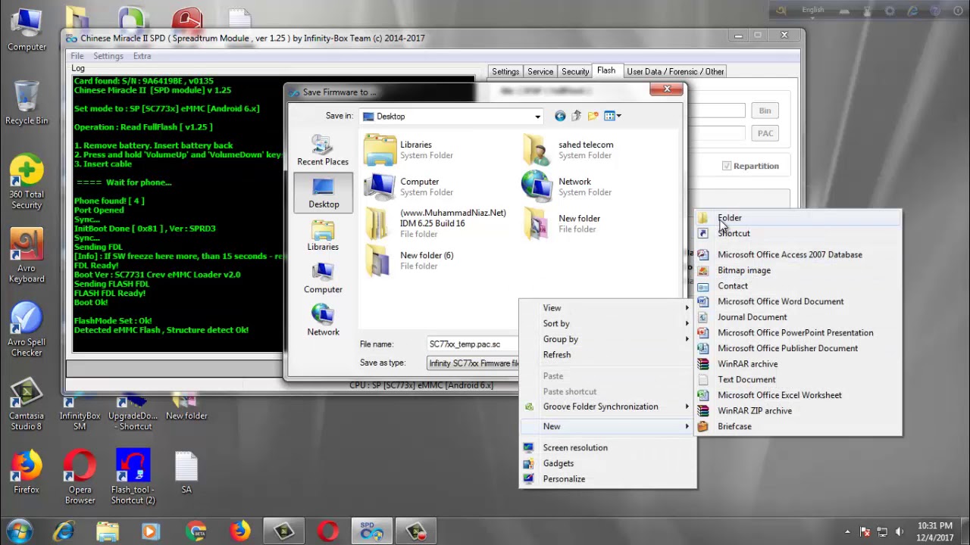970x545 pixels.
Task: Switch to the Service tab
Action: tap(540, 71)
